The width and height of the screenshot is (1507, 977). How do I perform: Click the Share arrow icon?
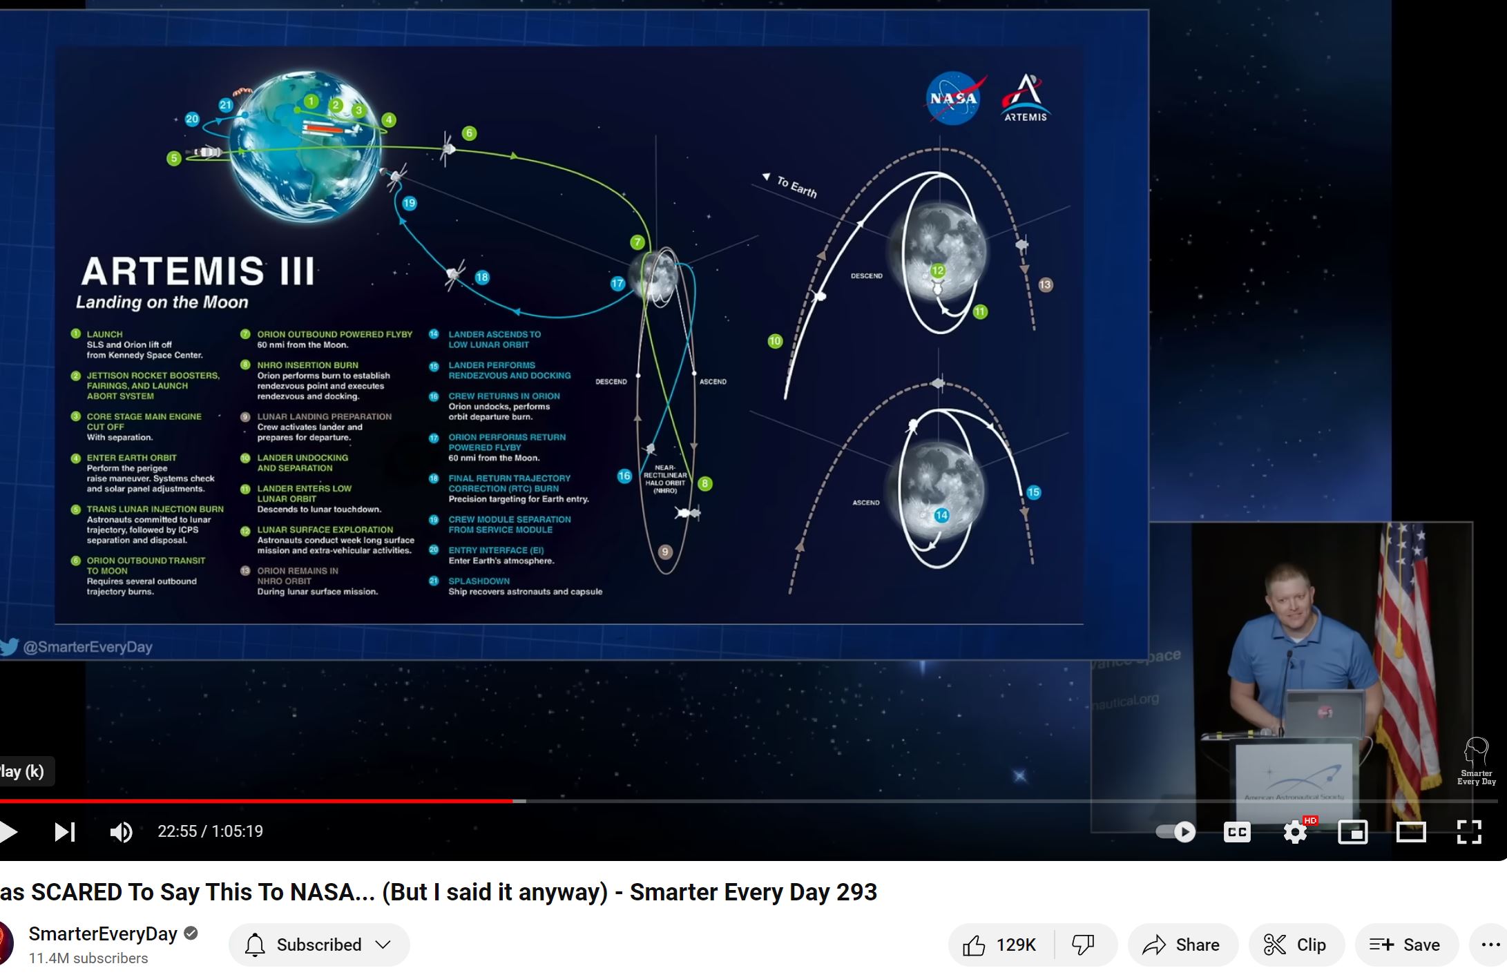coord(1154,945)
